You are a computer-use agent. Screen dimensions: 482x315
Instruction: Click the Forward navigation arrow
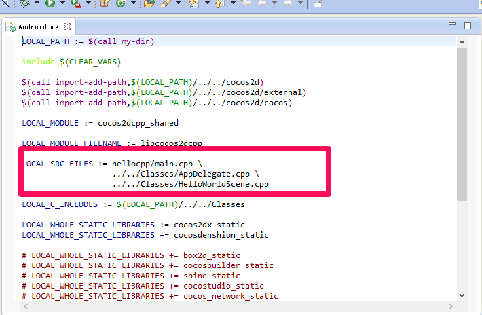coord(288,3)
